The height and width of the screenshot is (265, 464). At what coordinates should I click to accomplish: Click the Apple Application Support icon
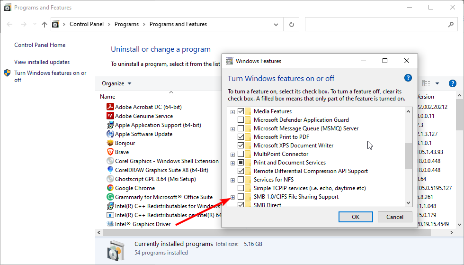click(x=110, y=125)
